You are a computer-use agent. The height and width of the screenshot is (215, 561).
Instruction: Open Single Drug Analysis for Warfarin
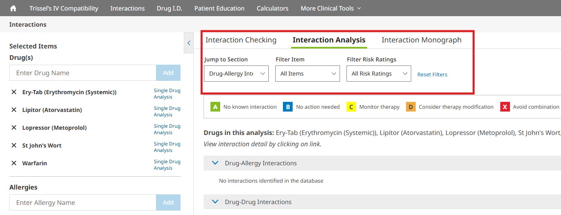click(x=167, y=165)
